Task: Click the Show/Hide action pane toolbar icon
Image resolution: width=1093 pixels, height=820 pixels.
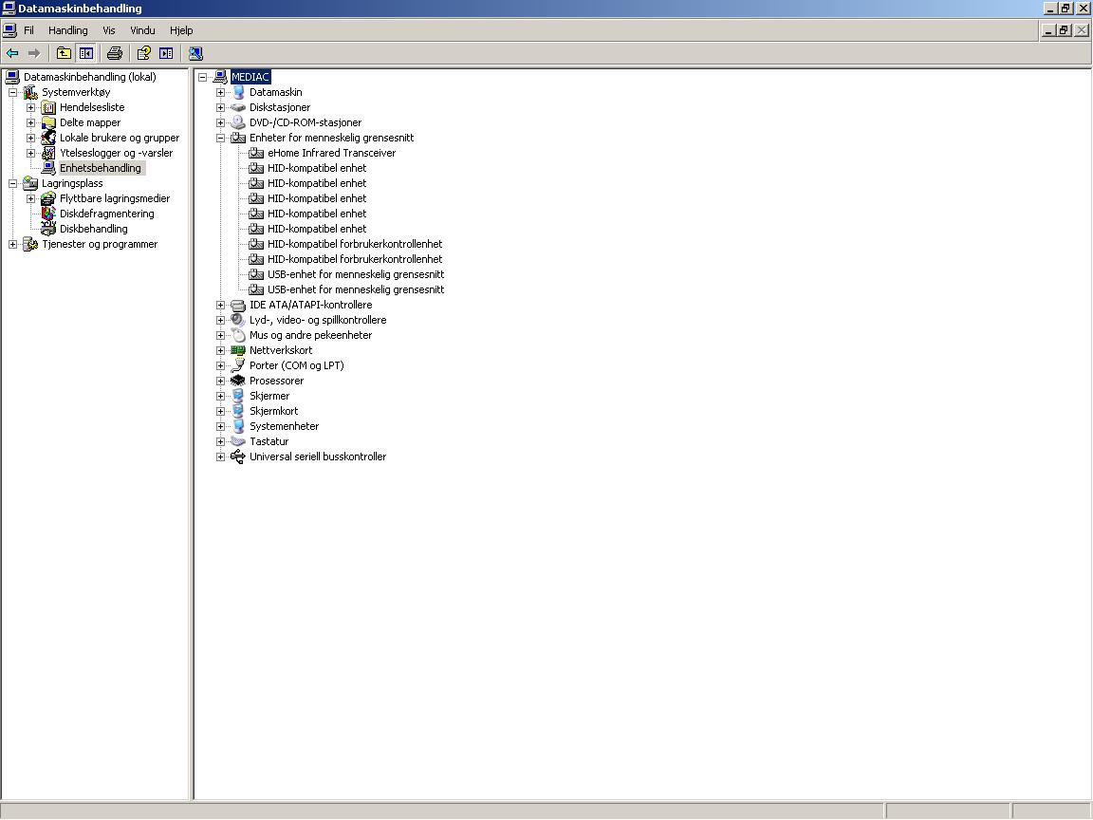Action: (166, 53)
